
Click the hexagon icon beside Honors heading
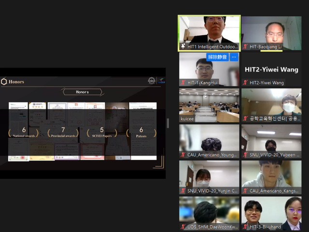pyautogui.click(x=4, y=81)
